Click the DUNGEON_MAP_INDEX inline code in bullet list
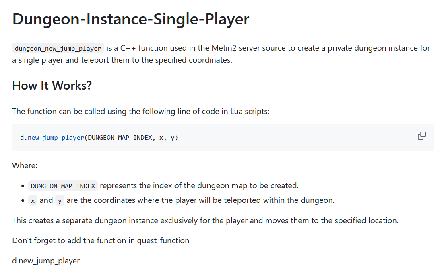Screen dimensions: 444x277 [63, 186]
